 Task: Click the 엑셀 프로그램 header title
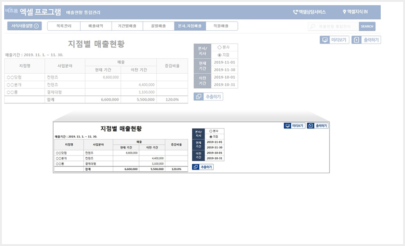[40, 12]
